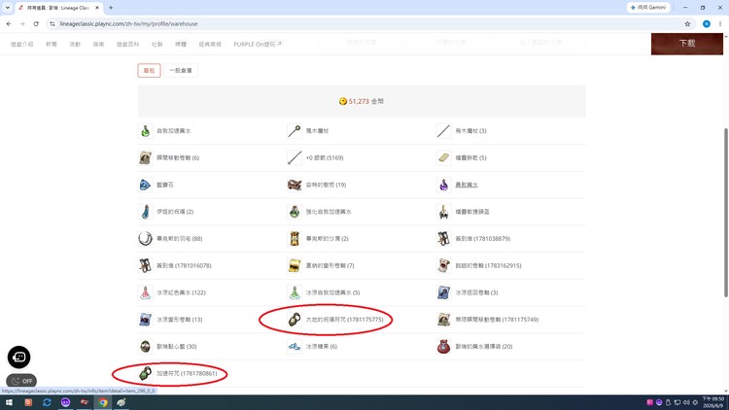
Task: Click the frozen green potion (5) icon
Action: click(x=295, y=292)
